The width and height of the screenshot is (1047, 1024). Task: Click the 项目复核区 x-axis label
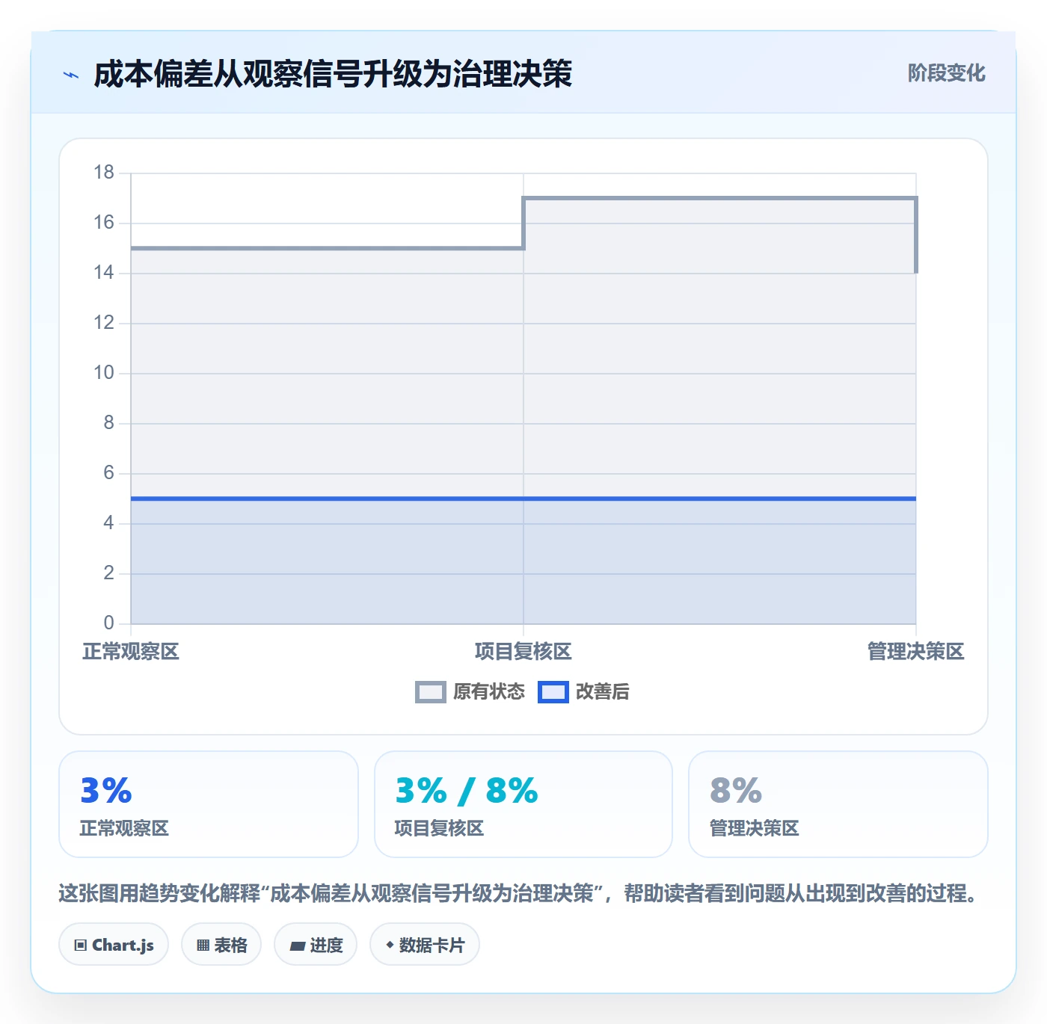point(523,652)
